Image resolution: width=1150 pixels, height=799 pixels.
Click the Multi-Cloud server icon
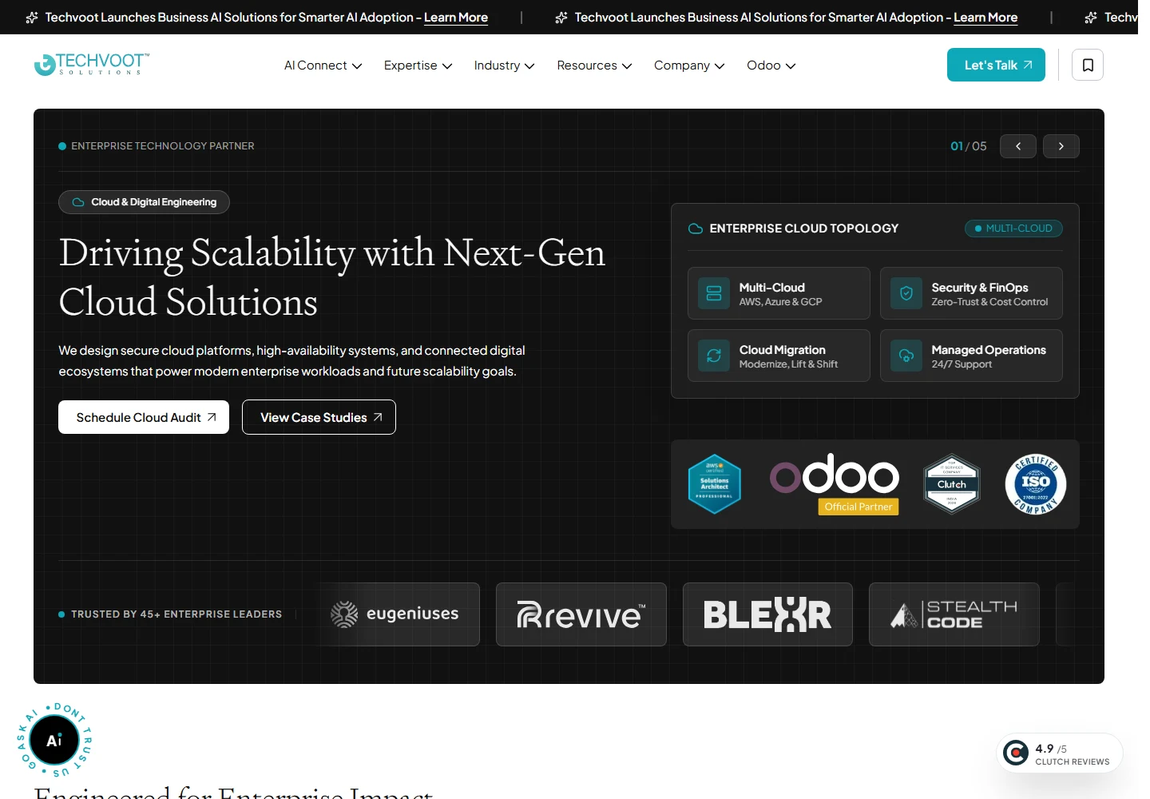(714, 293)
